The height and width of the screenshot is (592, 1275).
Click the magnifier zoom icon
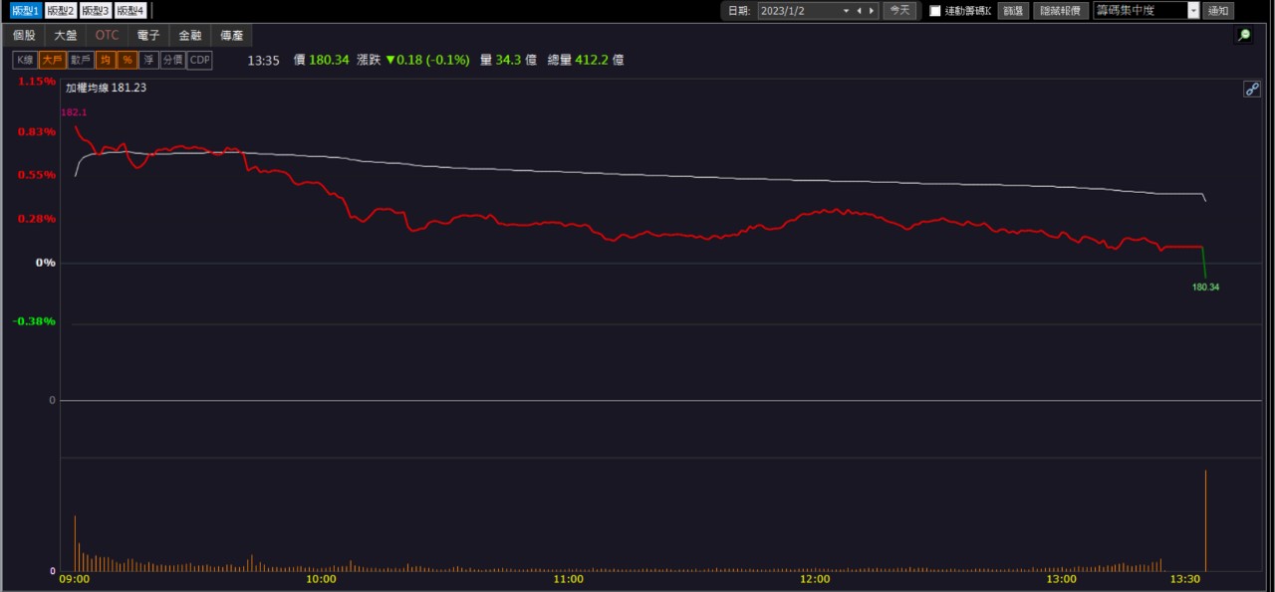(x=1244, y=35)
